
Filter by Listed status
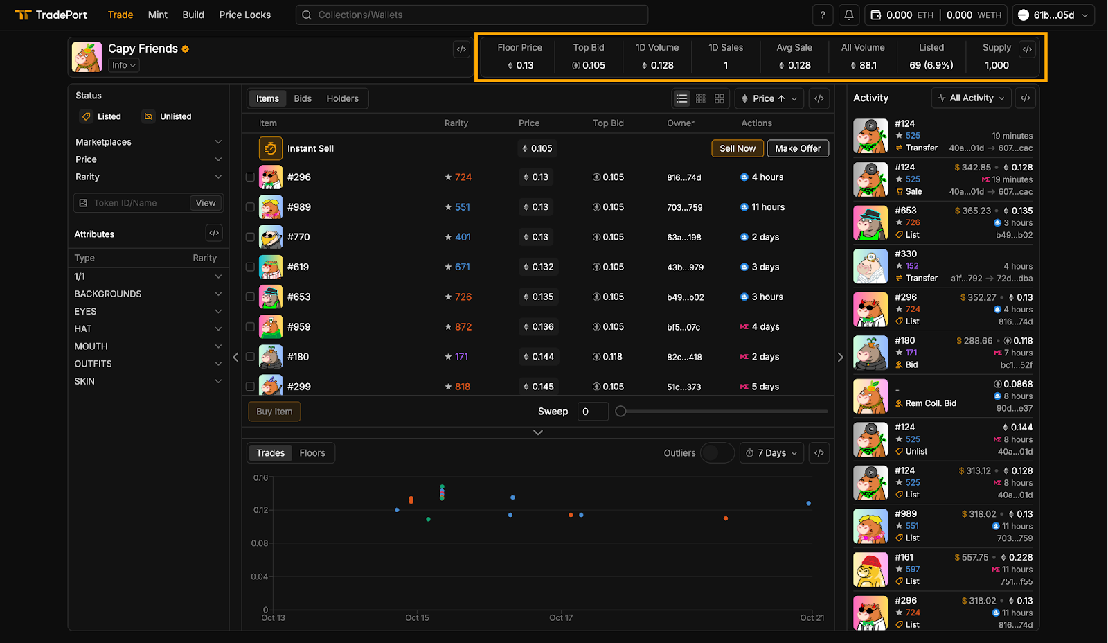pyautogui.click(x=101, y=116)
